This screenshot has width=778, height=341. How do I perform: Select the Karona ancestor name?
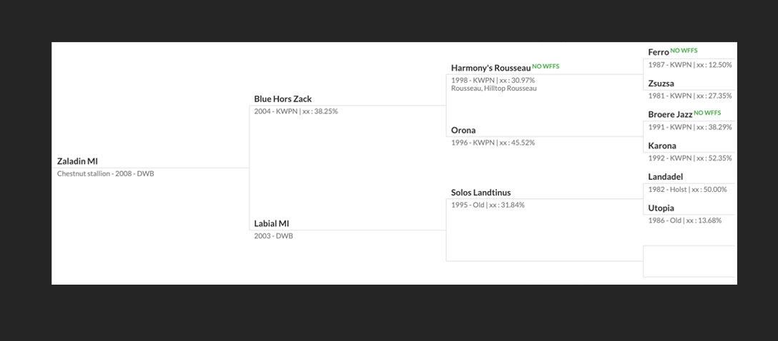662,146
